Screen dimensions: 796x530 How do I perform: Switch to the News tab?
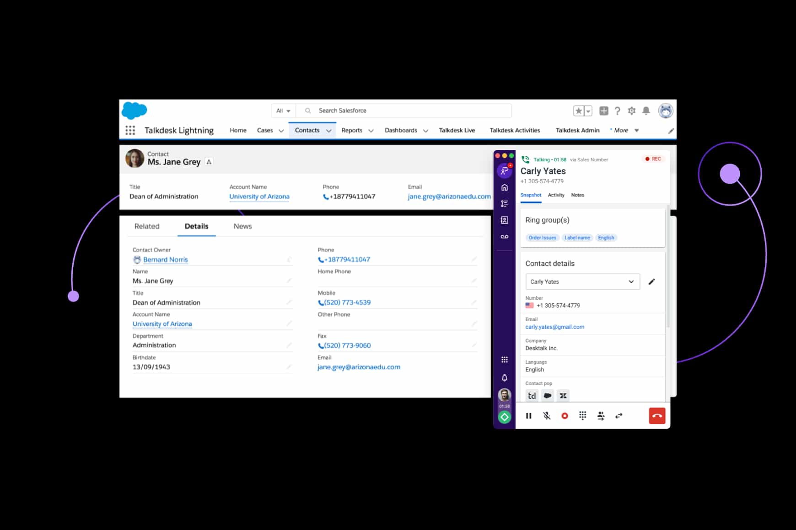point(242,226)
